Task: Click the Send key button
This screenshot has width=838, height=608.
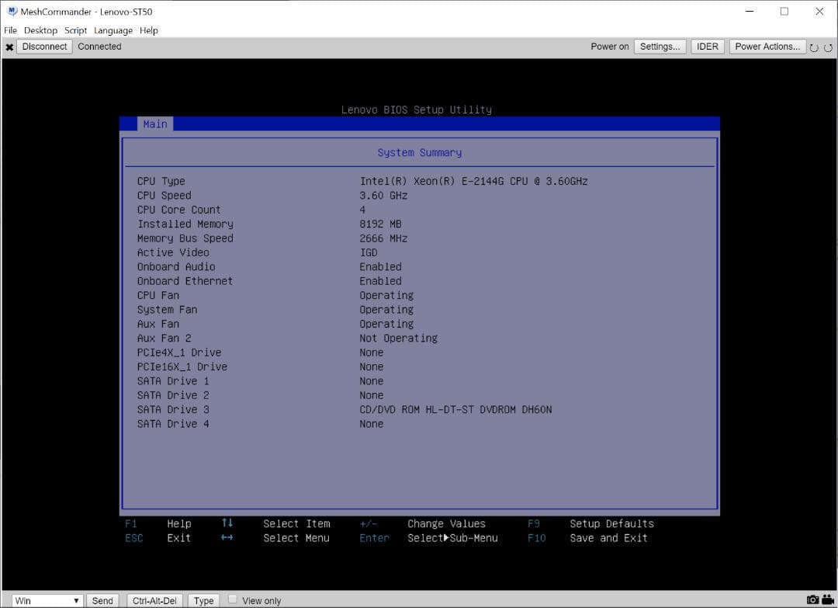Action: coord(102,600)
